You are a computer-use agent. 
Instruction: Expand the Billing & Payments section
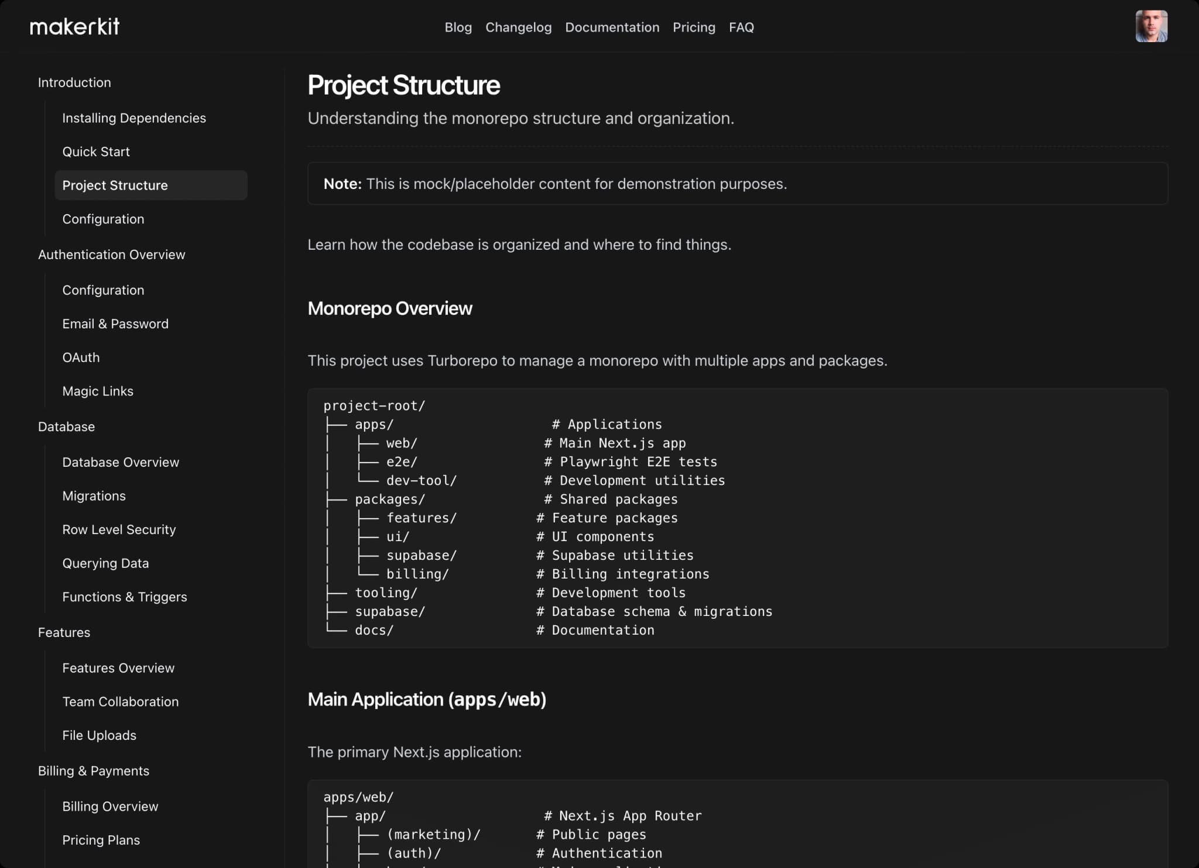pyautogui.click(x=94, y=770)
